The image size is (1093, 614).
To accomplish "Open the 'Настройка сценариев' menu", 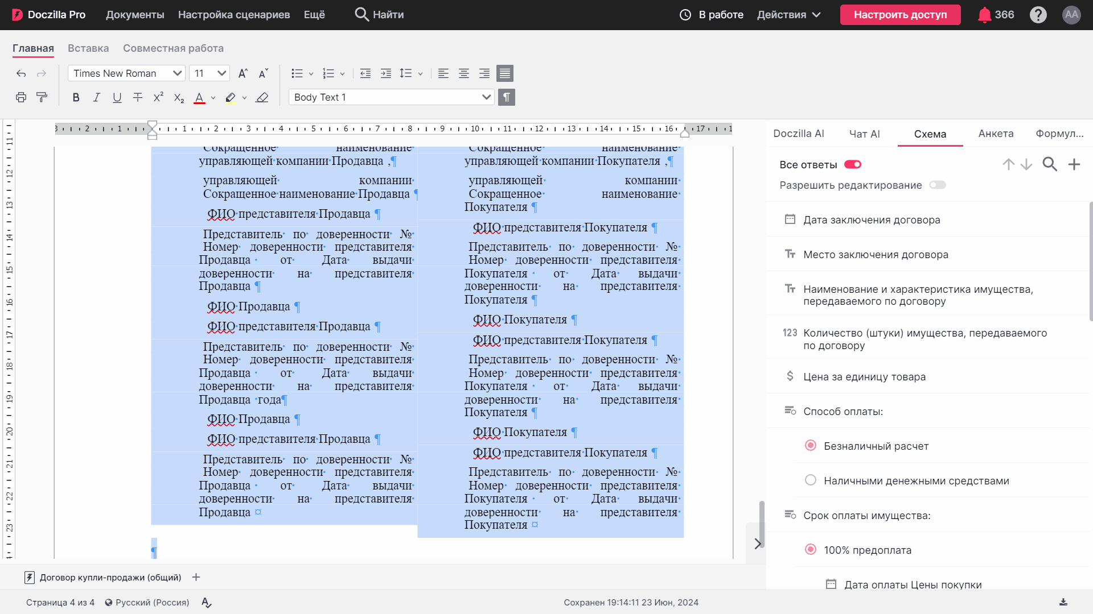I will pos(234,15).
